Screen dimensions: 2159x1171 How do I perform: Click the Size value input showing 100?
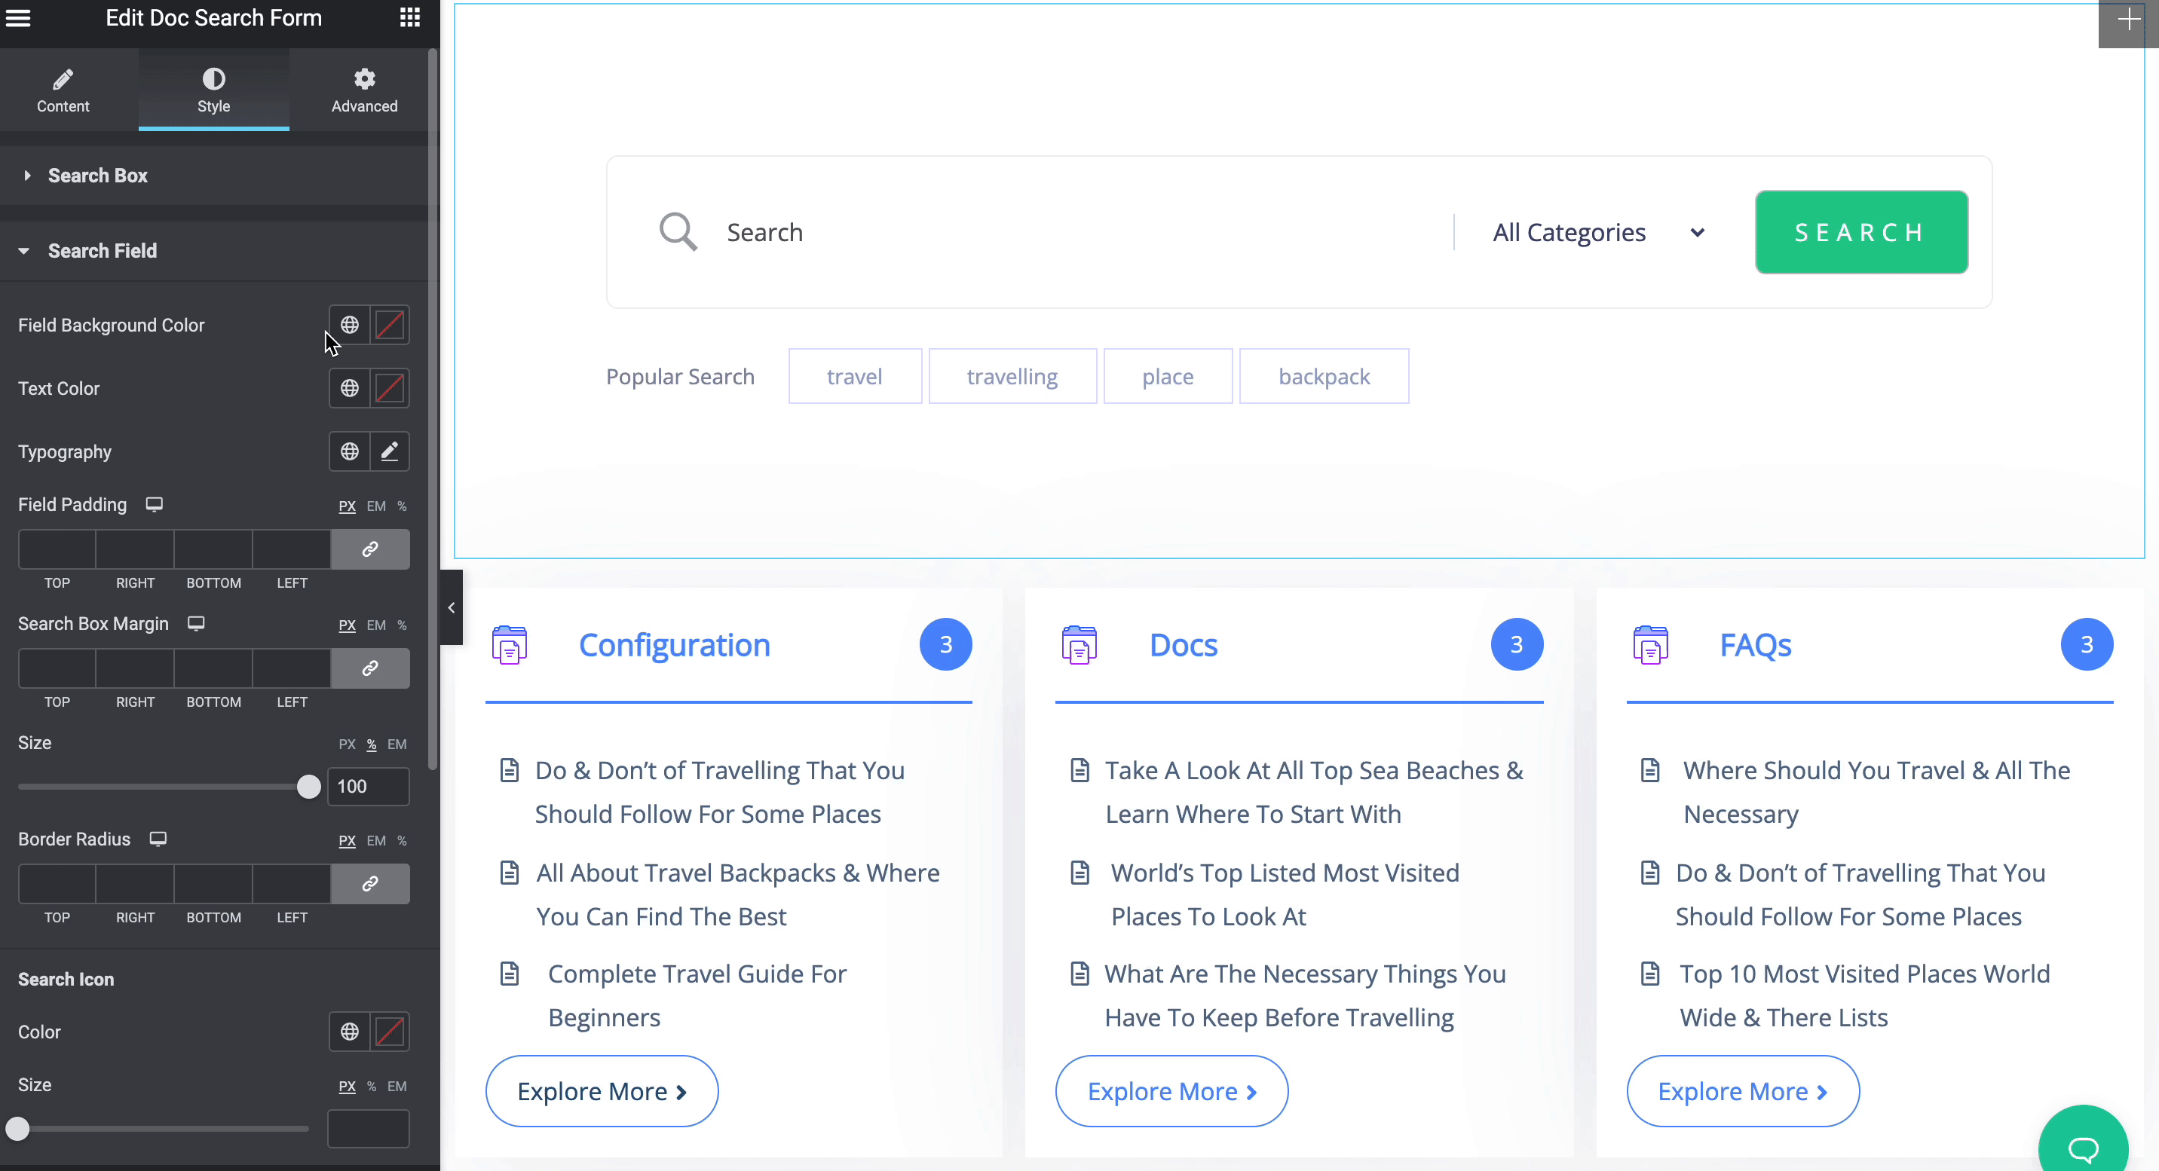[367, 787]
